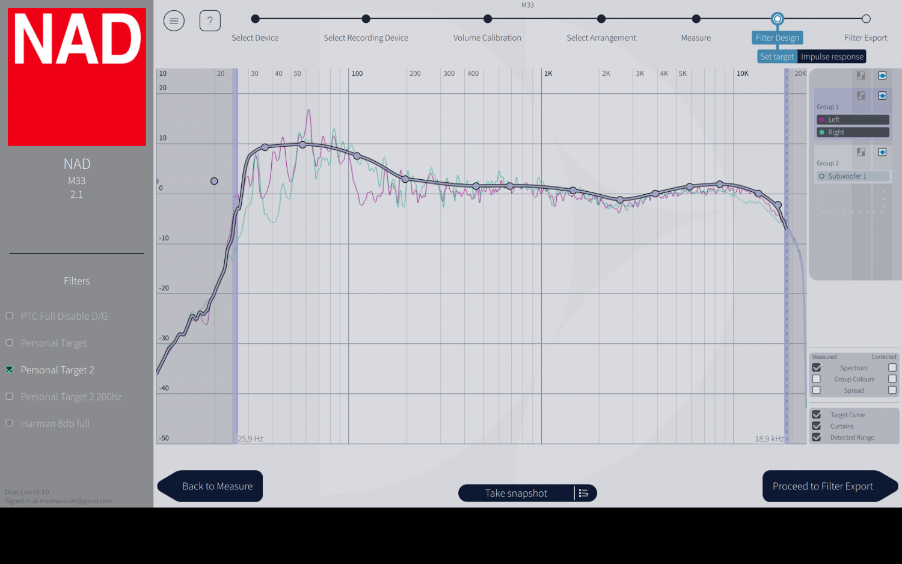Click the empty dashed new-group drop area
Viewport: 902px width, 564px height.
coord(851,201)
